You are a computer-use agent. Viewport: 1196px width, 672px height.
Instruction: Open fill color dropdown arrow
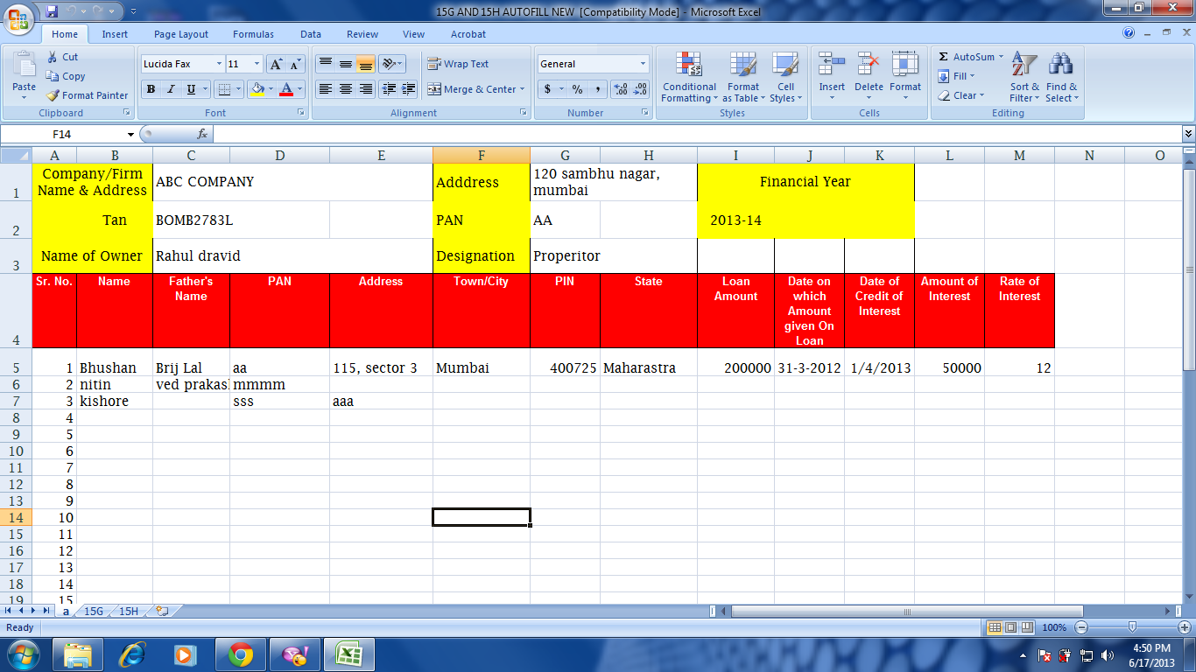coord(271,89)
